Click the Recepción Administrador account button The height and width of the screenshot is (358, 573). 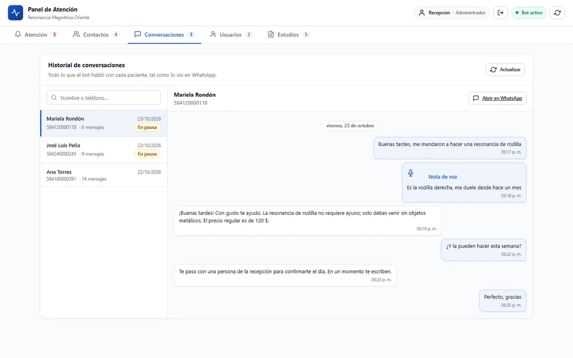pyautogui.click(x=452, y=13)
